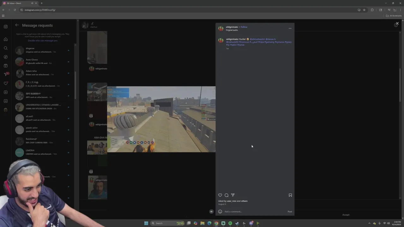Click the Accept button at bottom right
Viewport: 404px width, 227px height.
click(346, 215)
